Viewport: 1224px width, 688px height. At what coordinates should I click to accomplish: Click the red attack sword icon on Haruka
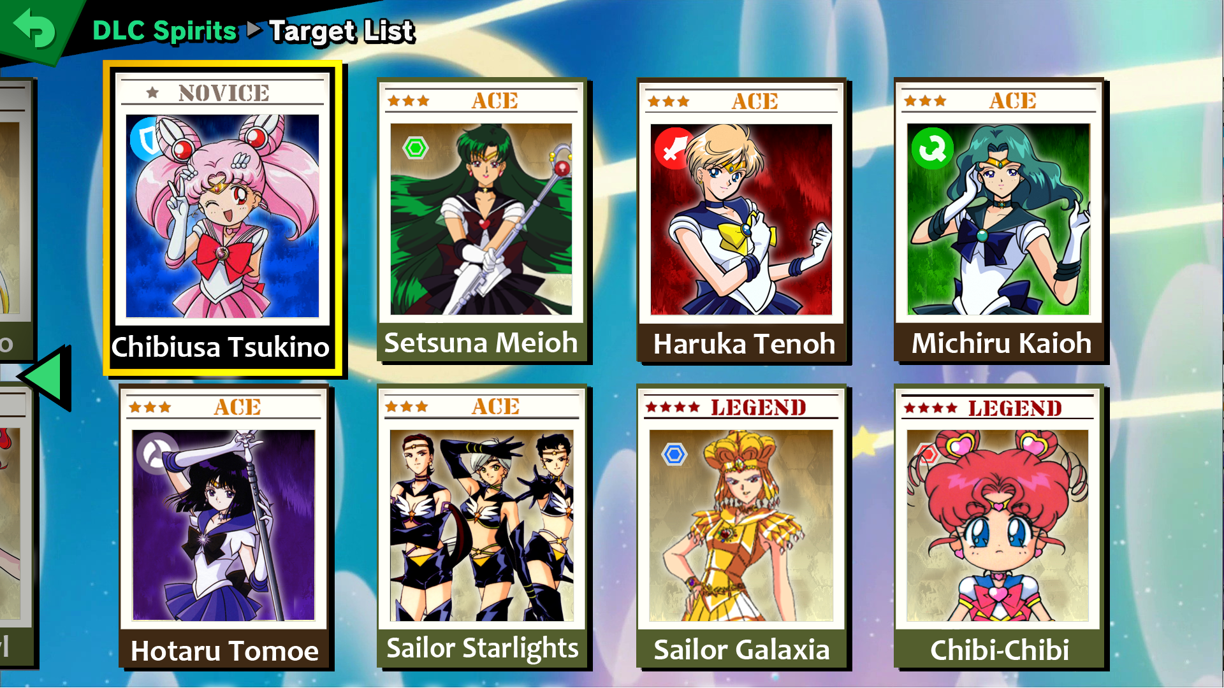pyautogui.click(x=673, y=148)
